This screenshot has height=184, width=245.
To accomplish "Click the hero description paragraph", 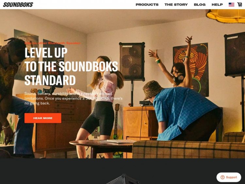I will pyautogui.click(x=73, y=98).
